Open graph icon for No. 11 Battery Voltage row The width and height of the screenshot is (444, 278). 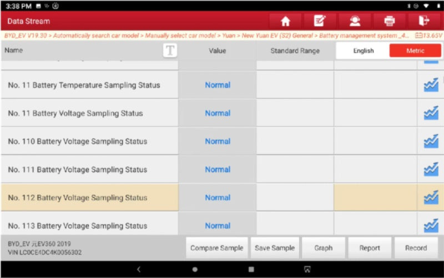coord(431,113)
